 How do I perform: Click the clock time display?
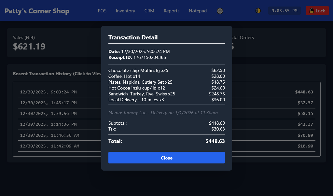click(284, 11)
